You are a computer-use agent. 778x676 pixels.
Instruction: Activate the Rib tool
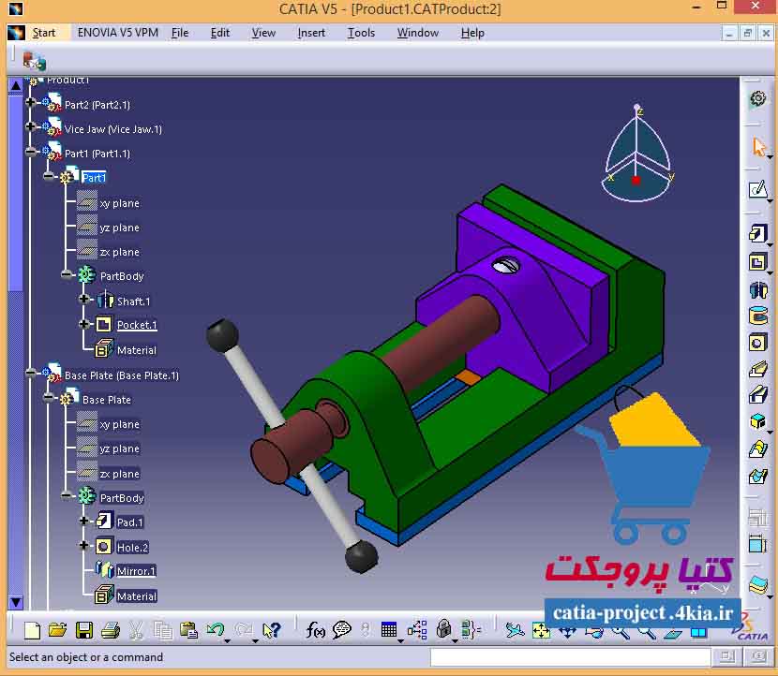[757, 369]
